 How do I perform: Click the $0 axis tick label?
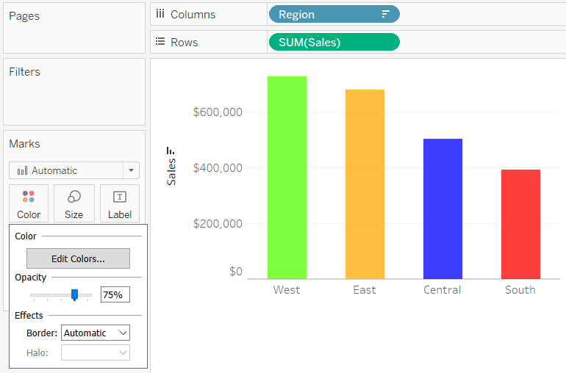click(236, 271)
